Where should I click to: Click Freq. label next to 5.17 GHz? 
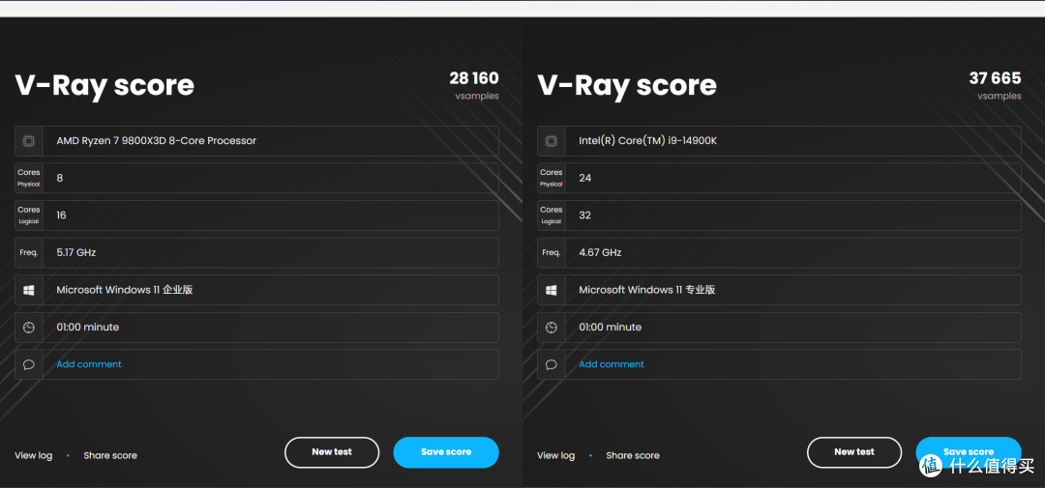[29, 253]
